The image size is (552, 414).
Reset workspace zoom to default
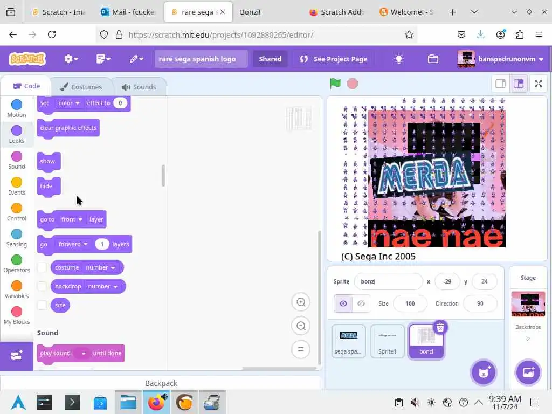point(301,349)
